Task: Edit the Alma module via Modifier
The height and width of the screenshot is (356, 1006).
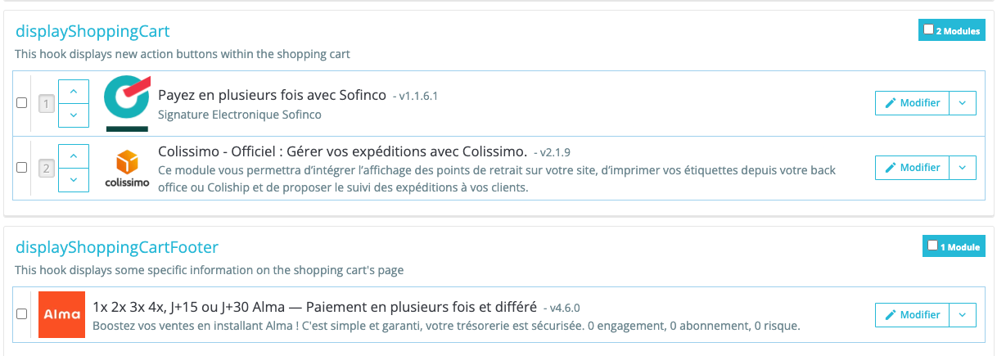Action: (x=913, y=314)
